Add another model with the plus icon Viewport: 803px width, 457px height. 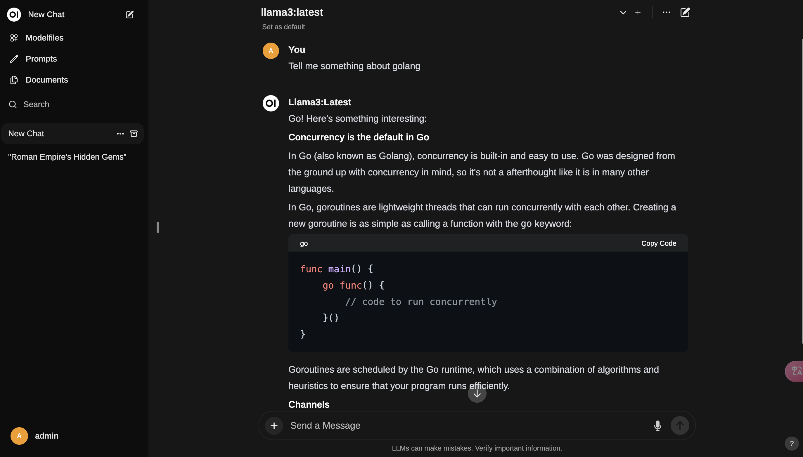tap(637, 12)
